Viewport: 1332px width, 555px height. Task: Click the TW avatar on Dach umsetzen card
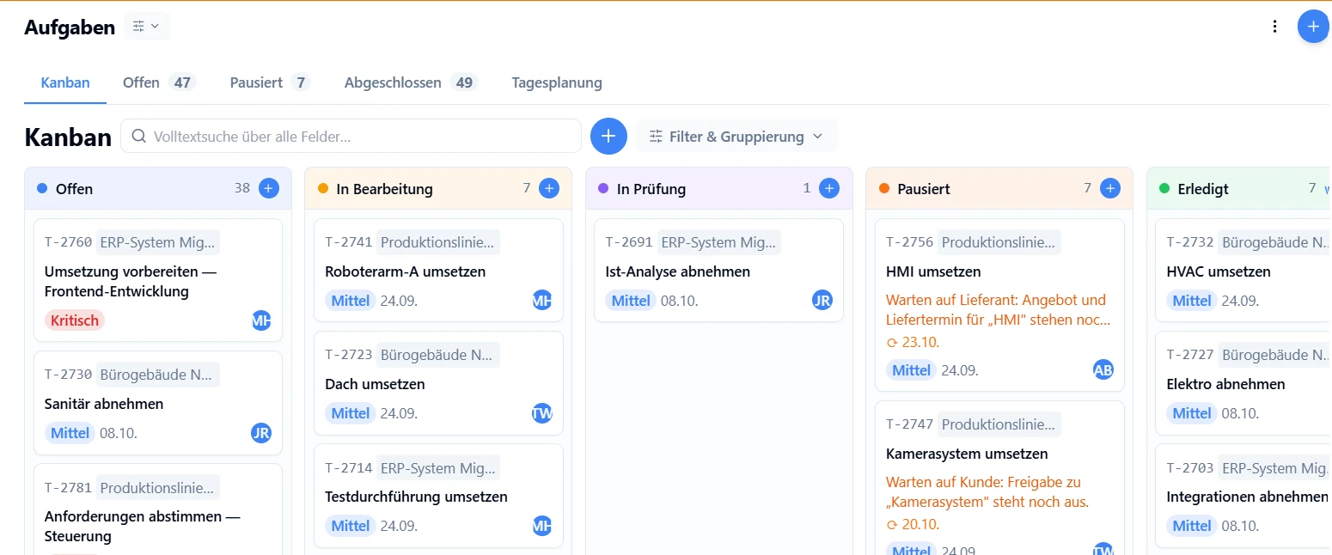[x=542, y=413]
